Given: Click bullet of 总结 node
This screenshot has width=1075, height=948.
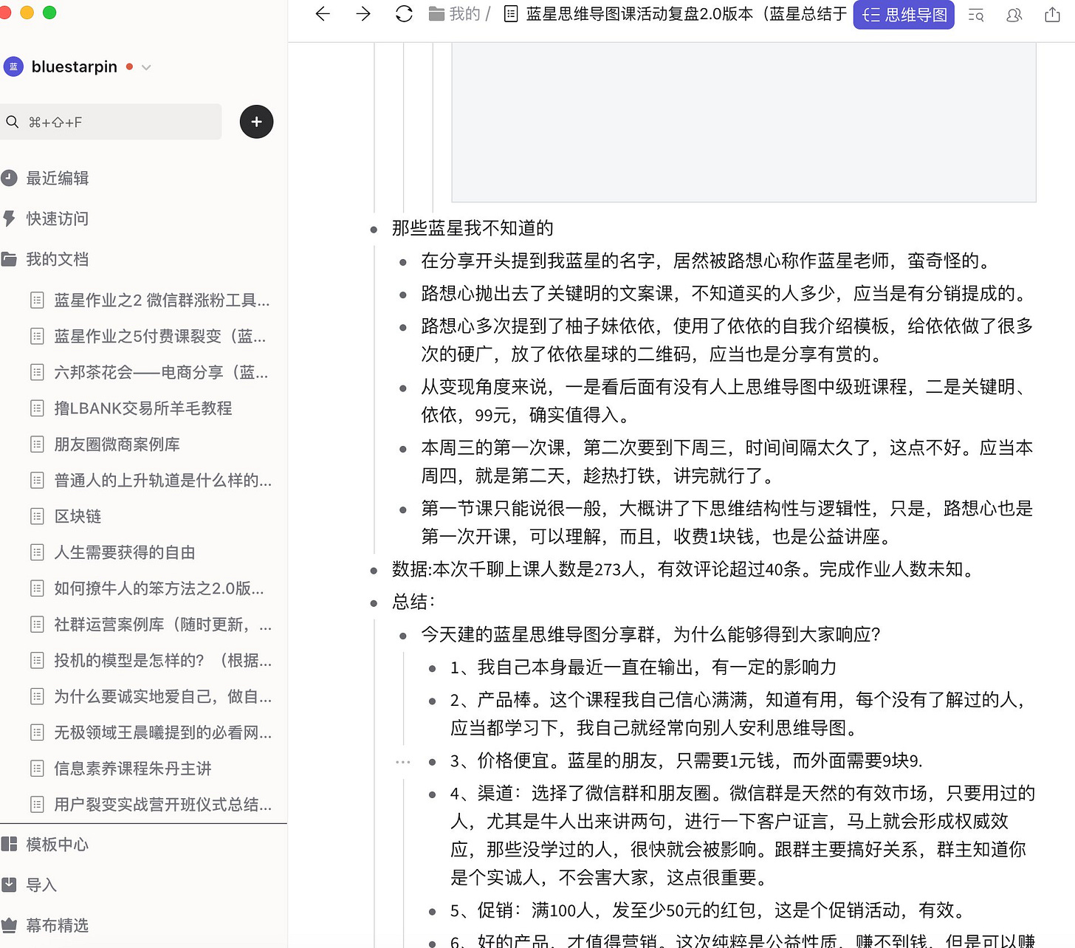Looking at the screenshot, I should [374, 603].
